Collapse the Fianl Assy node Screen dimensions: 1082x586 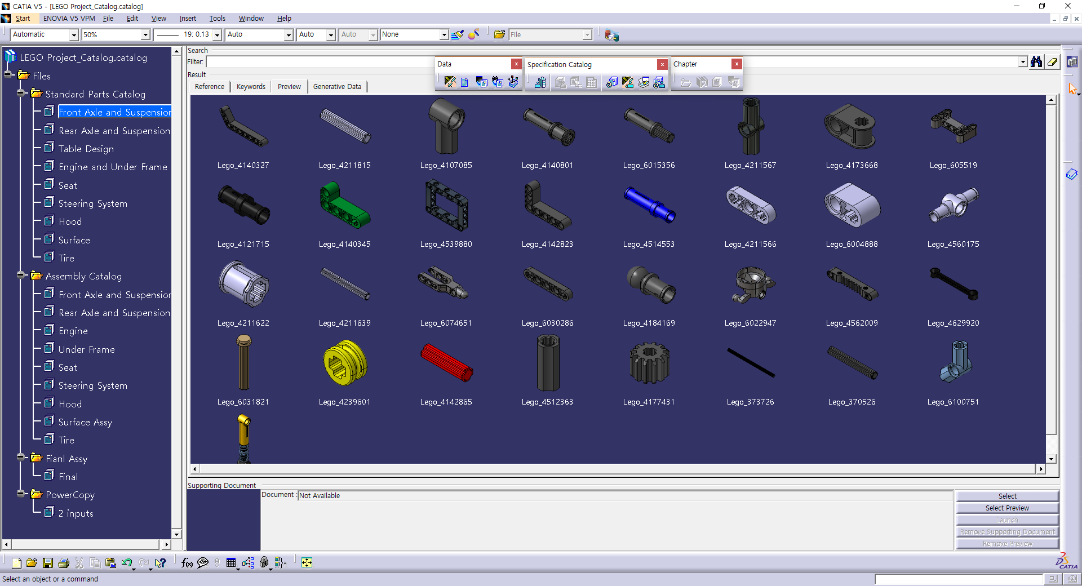[21, 458]
